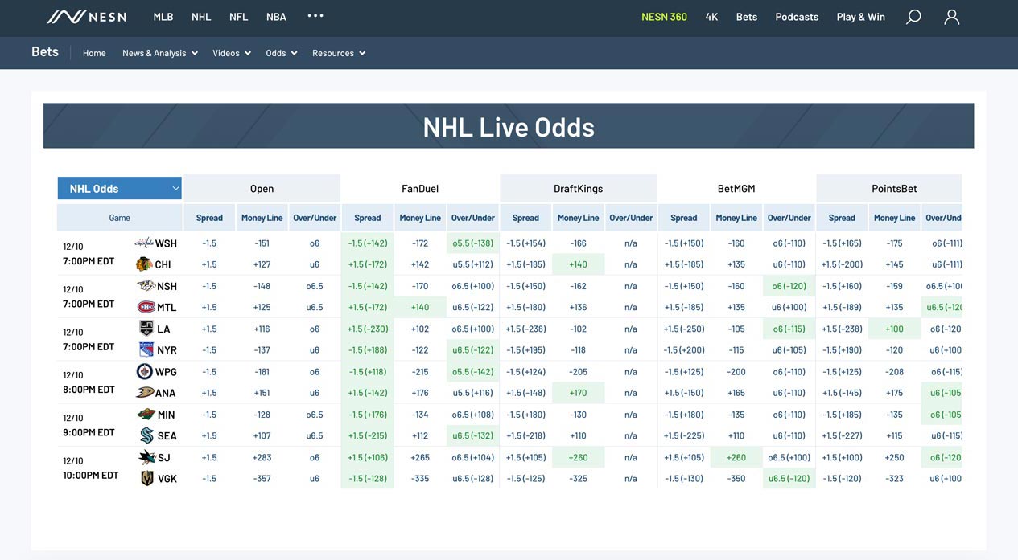Open the NHL section in top navigation
Image resolution: width=1018 pixels, height=560 pixels.
[201, 17]
